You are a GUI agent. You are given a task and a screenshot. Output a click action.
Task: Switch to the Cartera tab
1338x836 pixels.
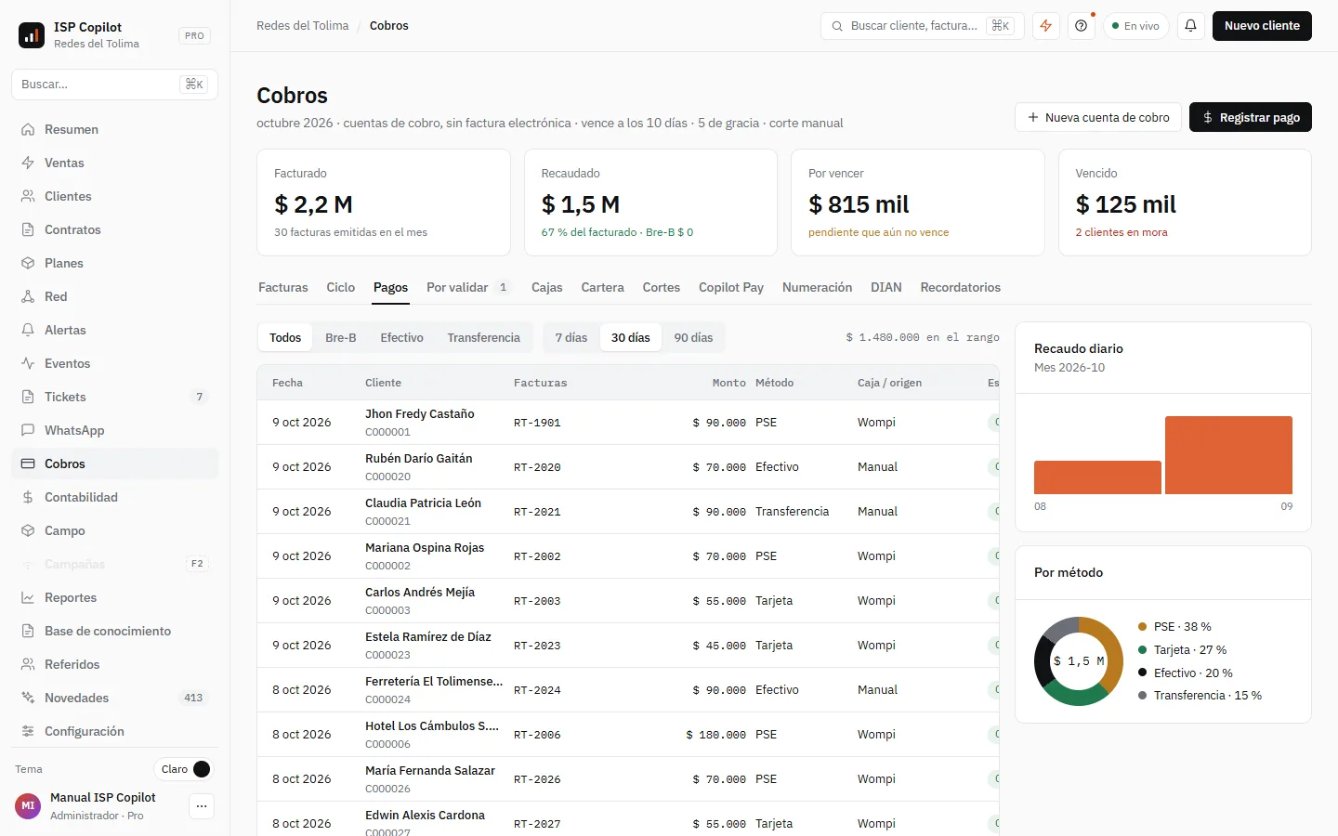click(x=602, y=287)
